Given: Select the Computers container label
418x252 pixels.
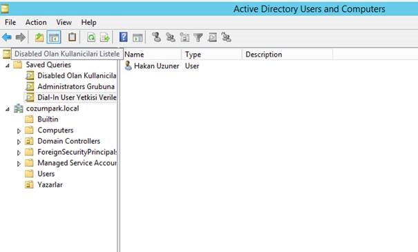Looking at the screenshot, I should click(55, 130).
